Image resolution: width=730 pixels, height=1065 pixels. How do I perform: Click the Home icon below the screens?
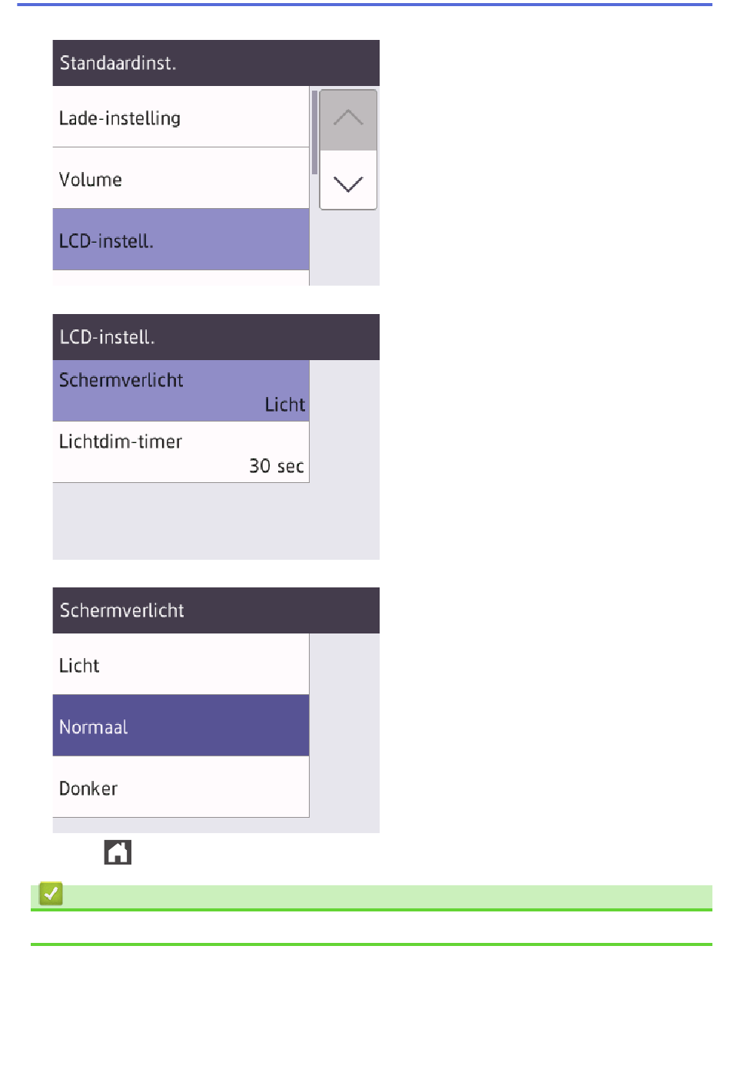118,852
